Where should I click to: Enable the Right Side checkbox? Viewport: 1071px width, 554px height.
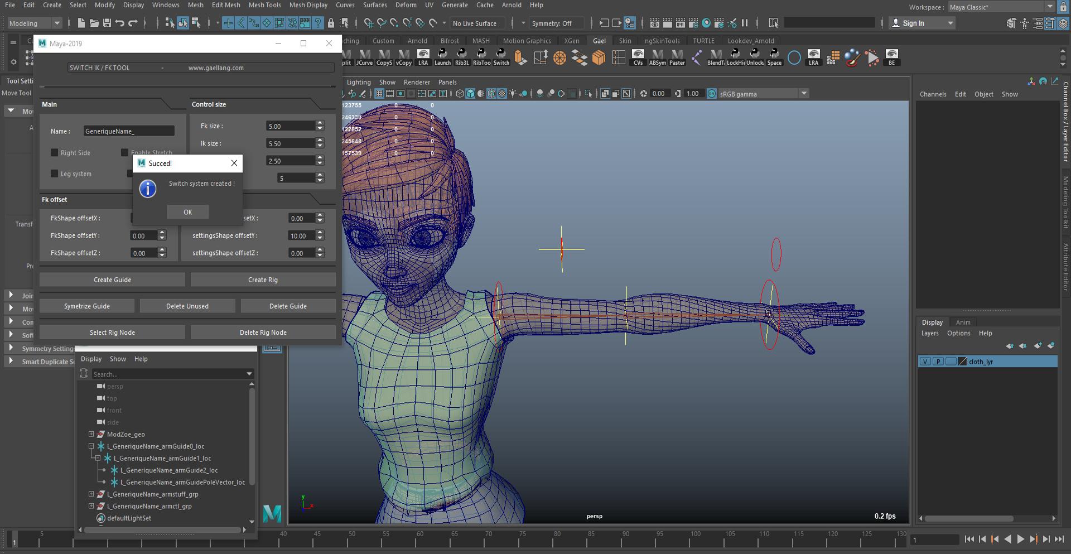point(55,152)
